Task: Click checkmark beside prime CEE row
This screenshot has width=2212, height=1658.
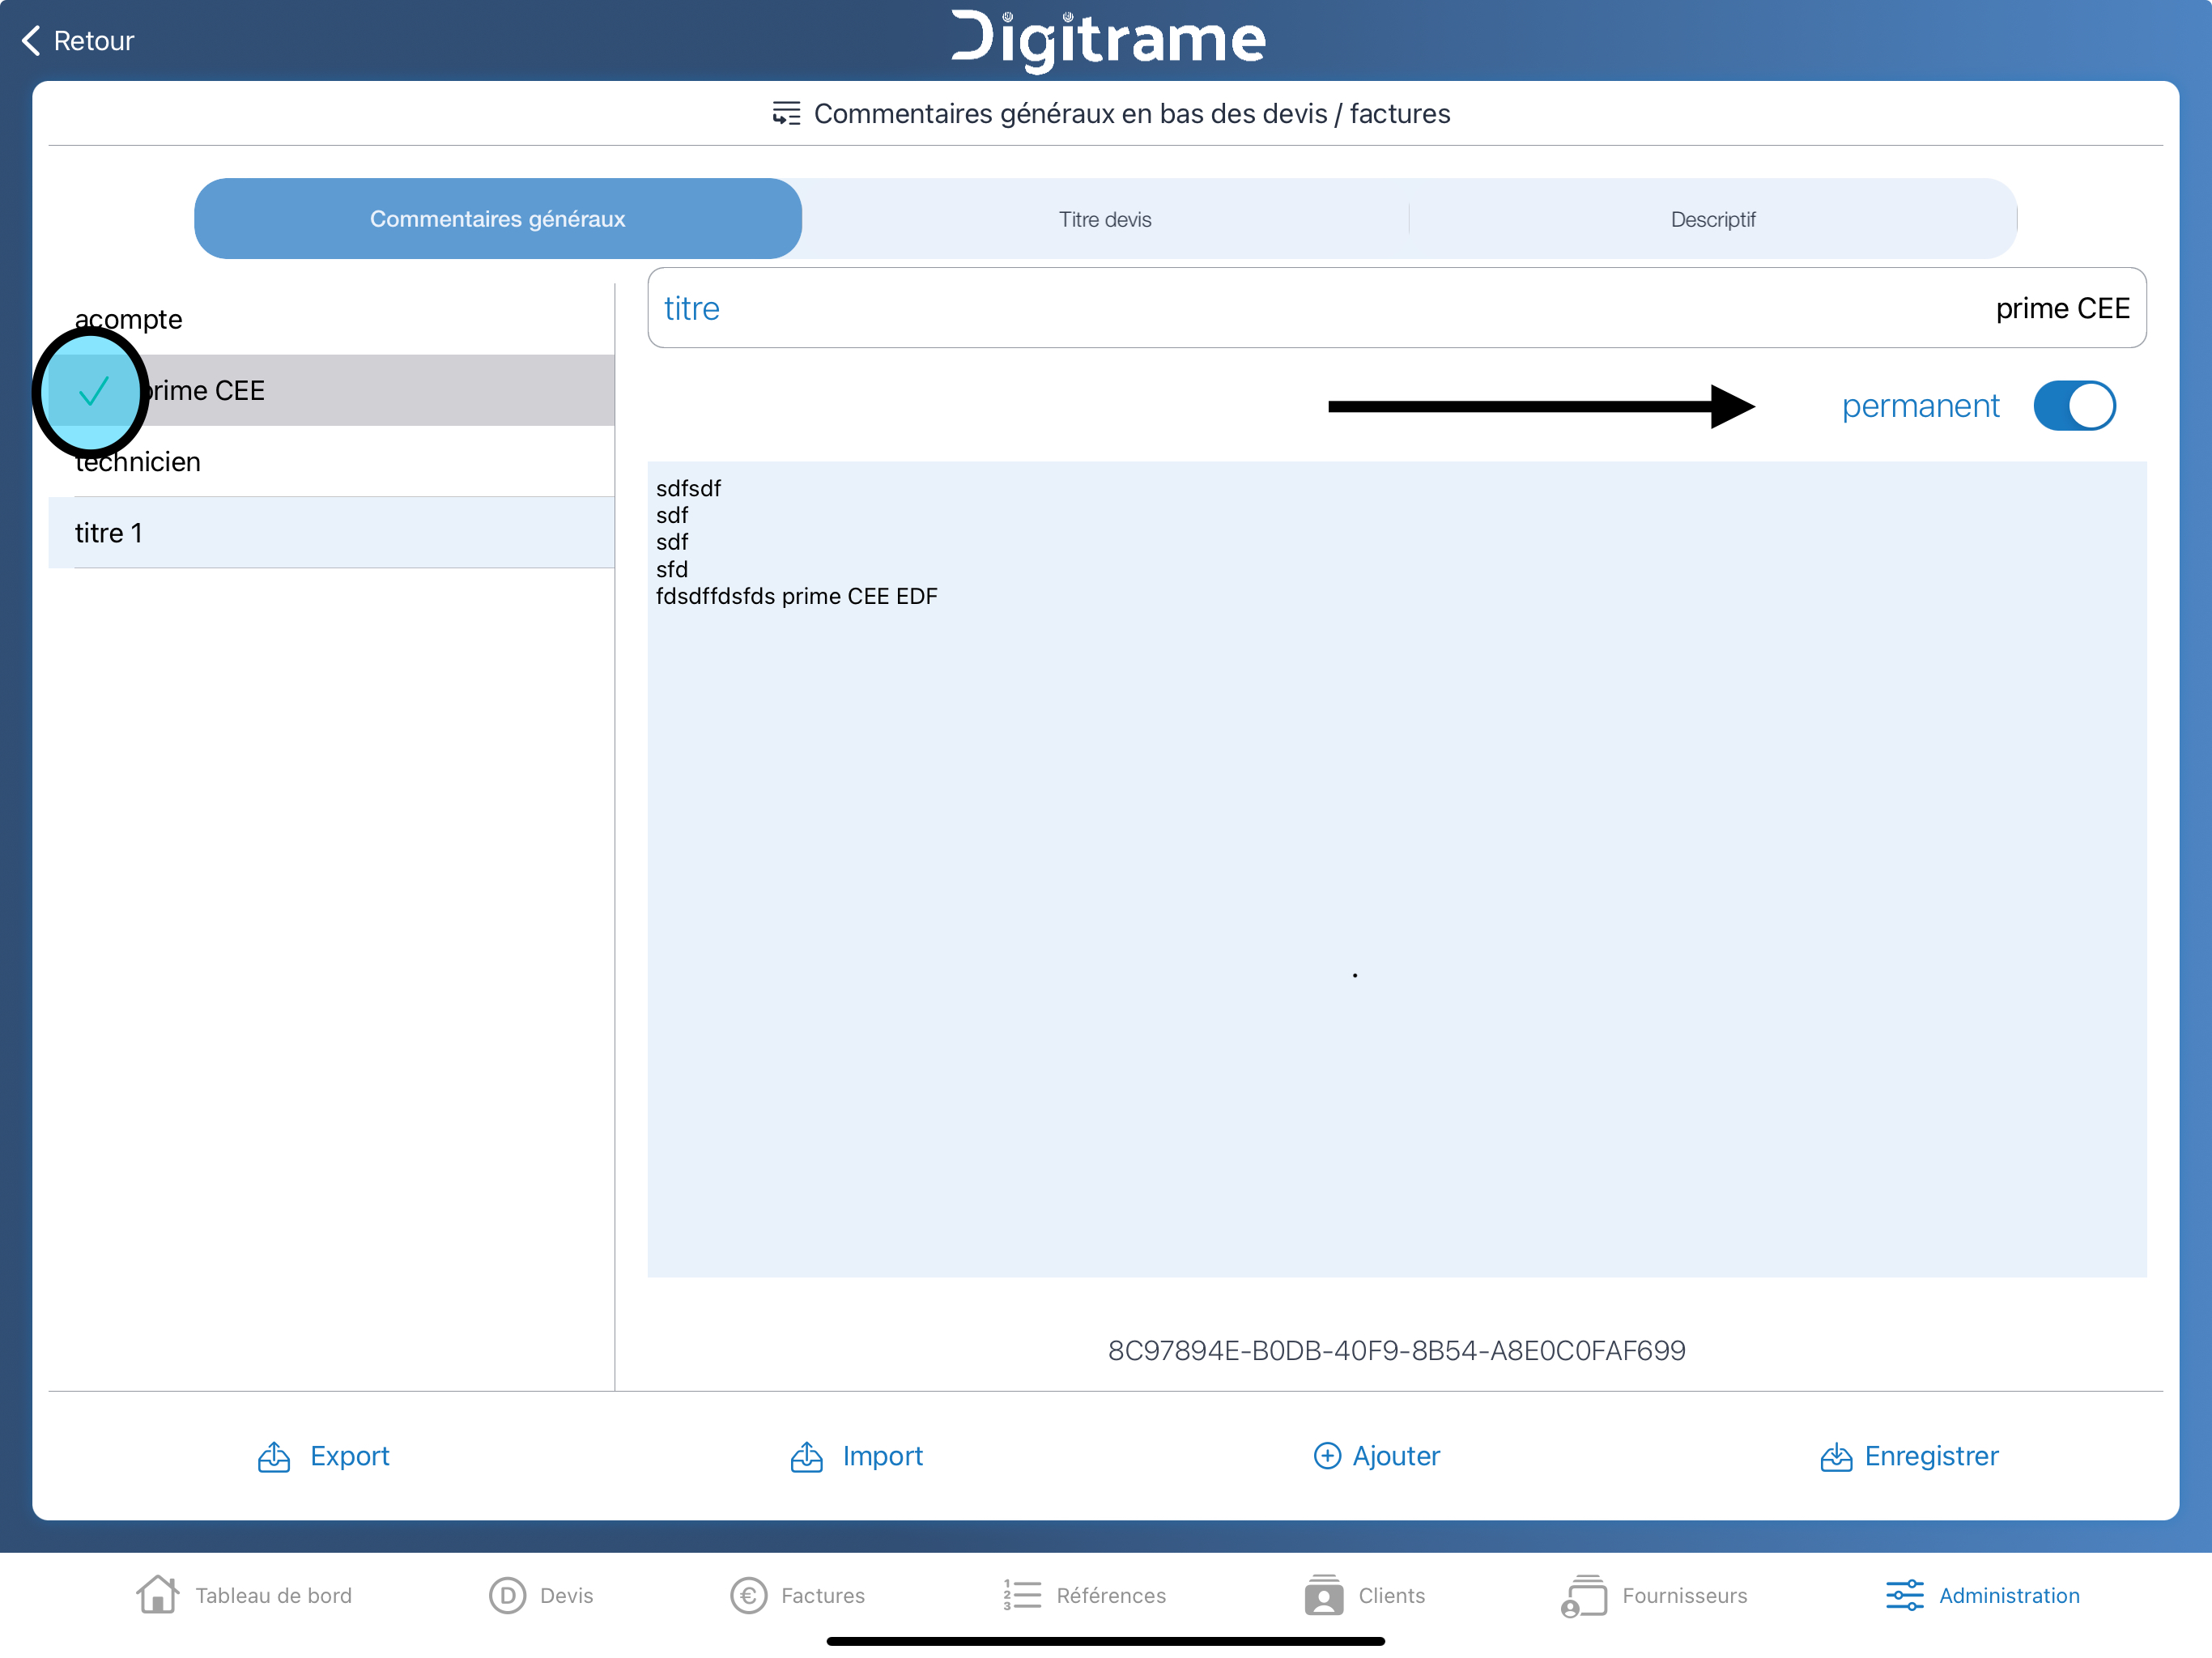Action: click(x=93, y=391)
